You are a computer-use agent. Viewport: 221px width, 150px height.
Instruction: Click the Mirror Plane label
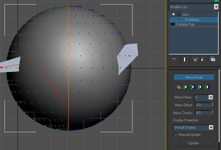pos(183,97)
